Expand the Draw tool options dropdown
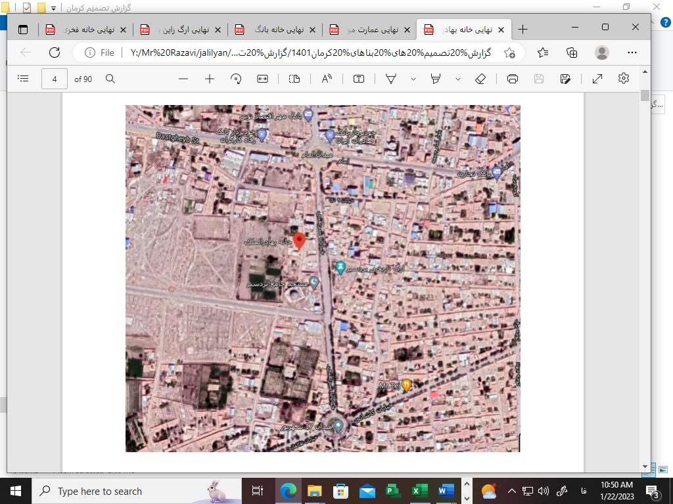 (413, 79)
